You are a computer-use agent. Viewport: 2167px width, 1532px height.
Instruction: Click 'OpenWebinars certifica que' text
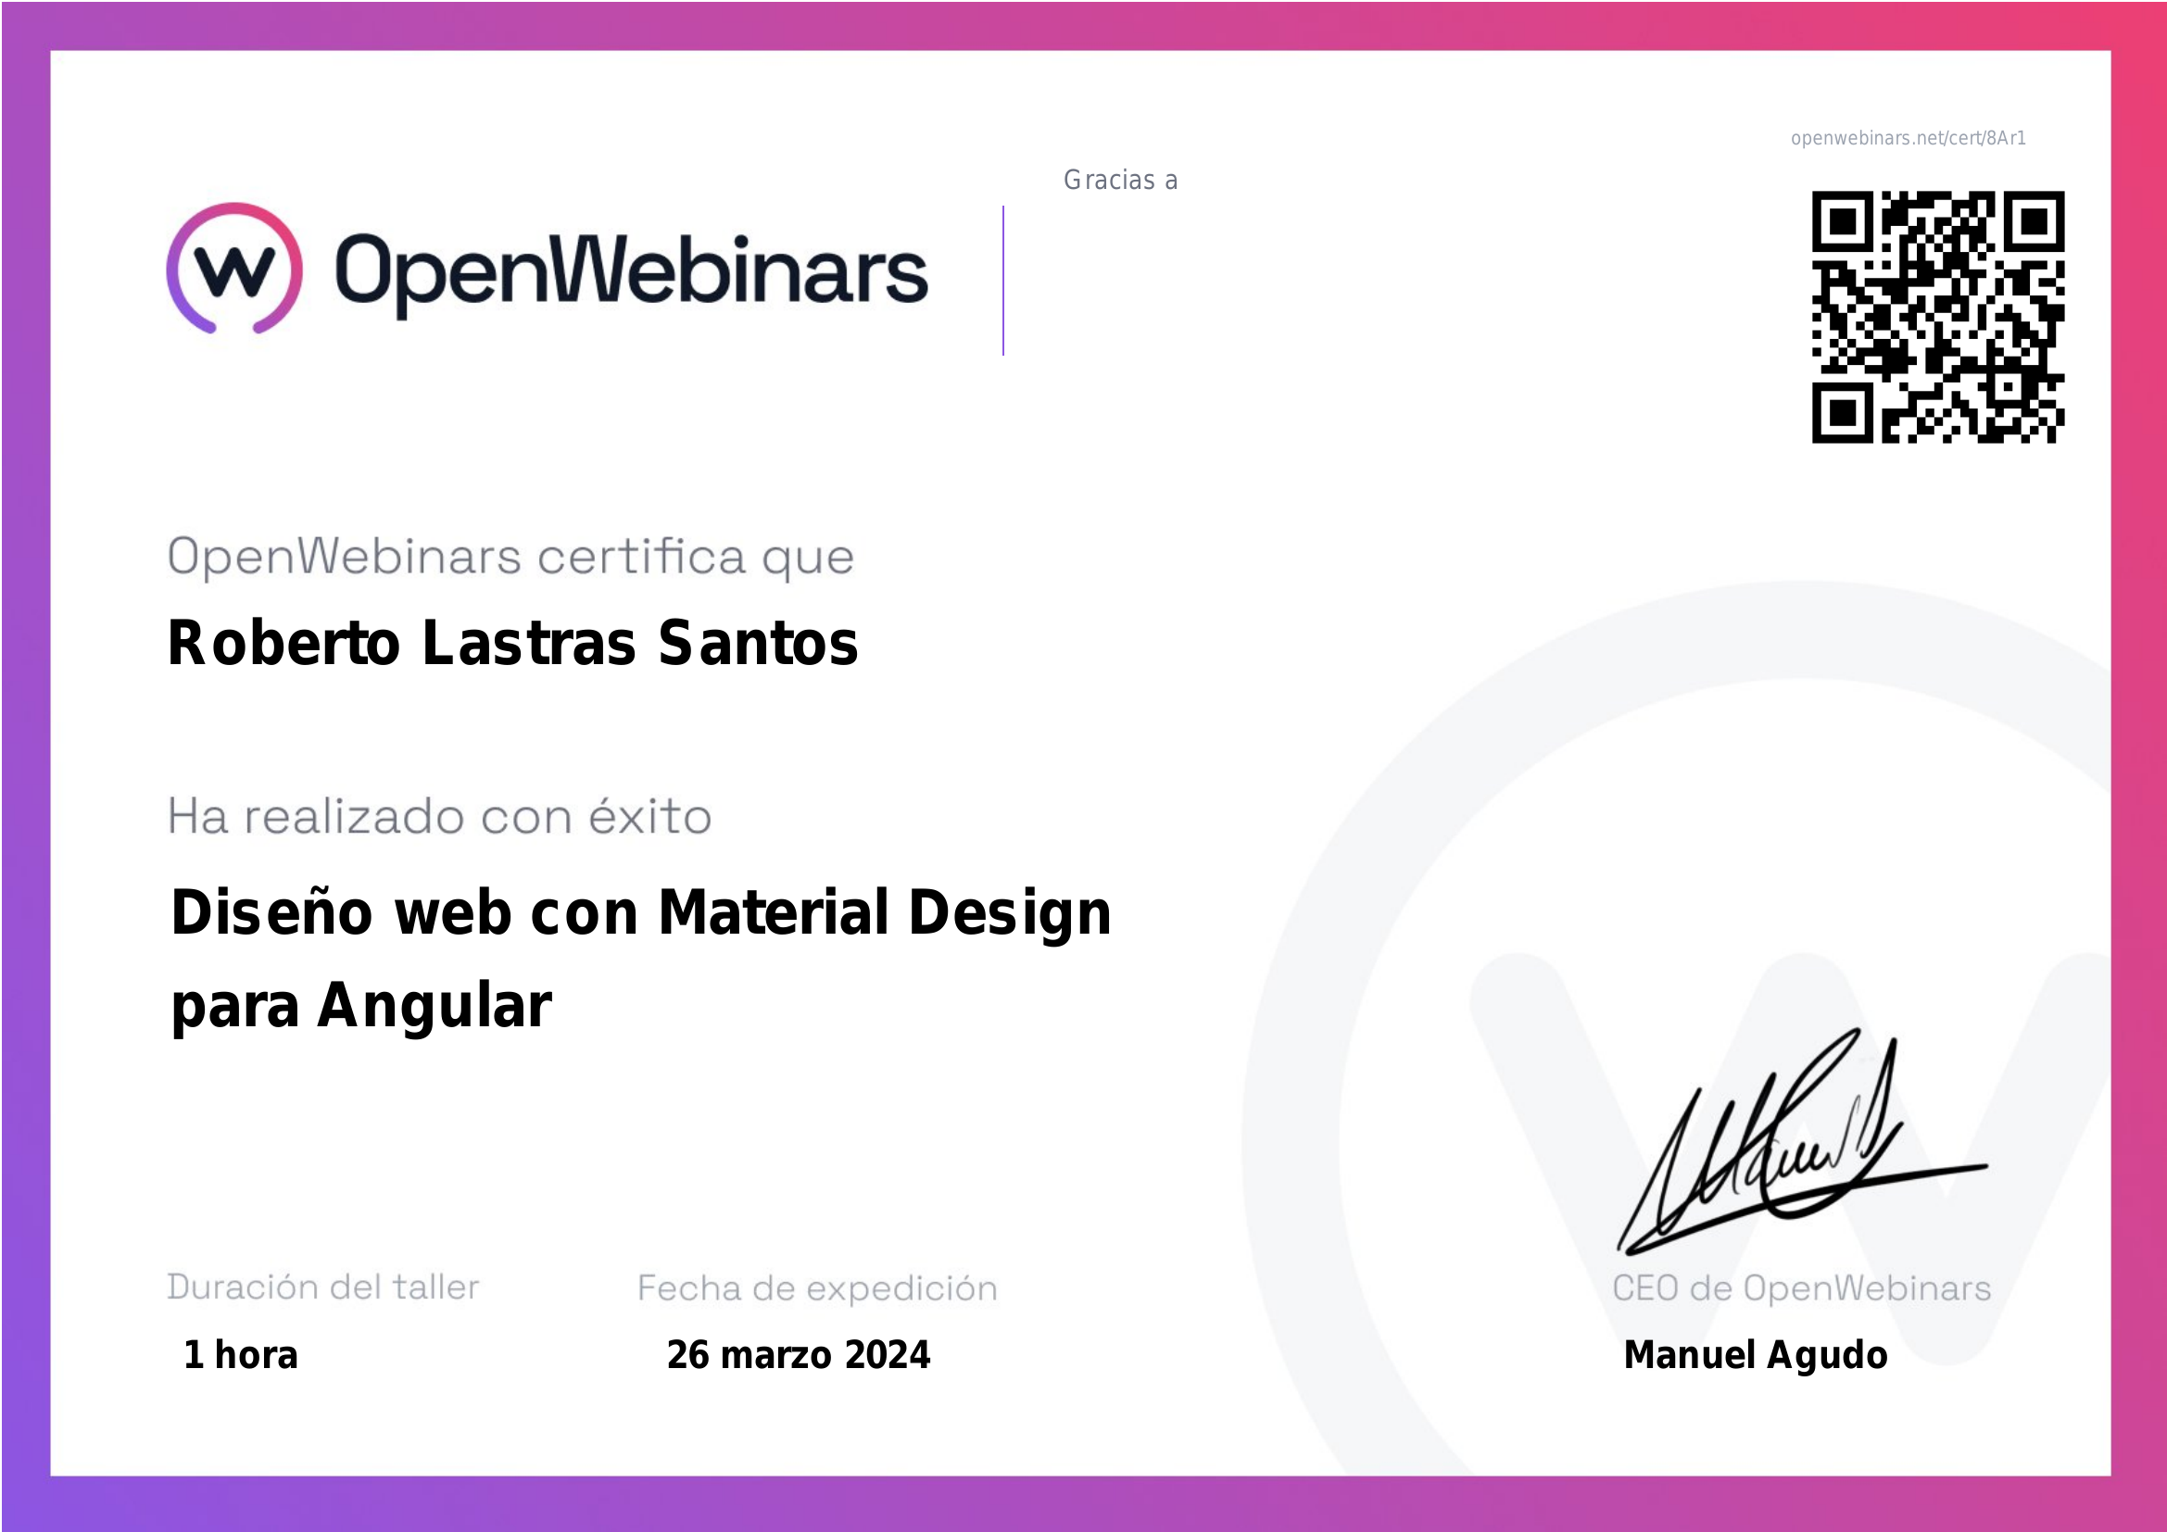(x=510, y=558)
